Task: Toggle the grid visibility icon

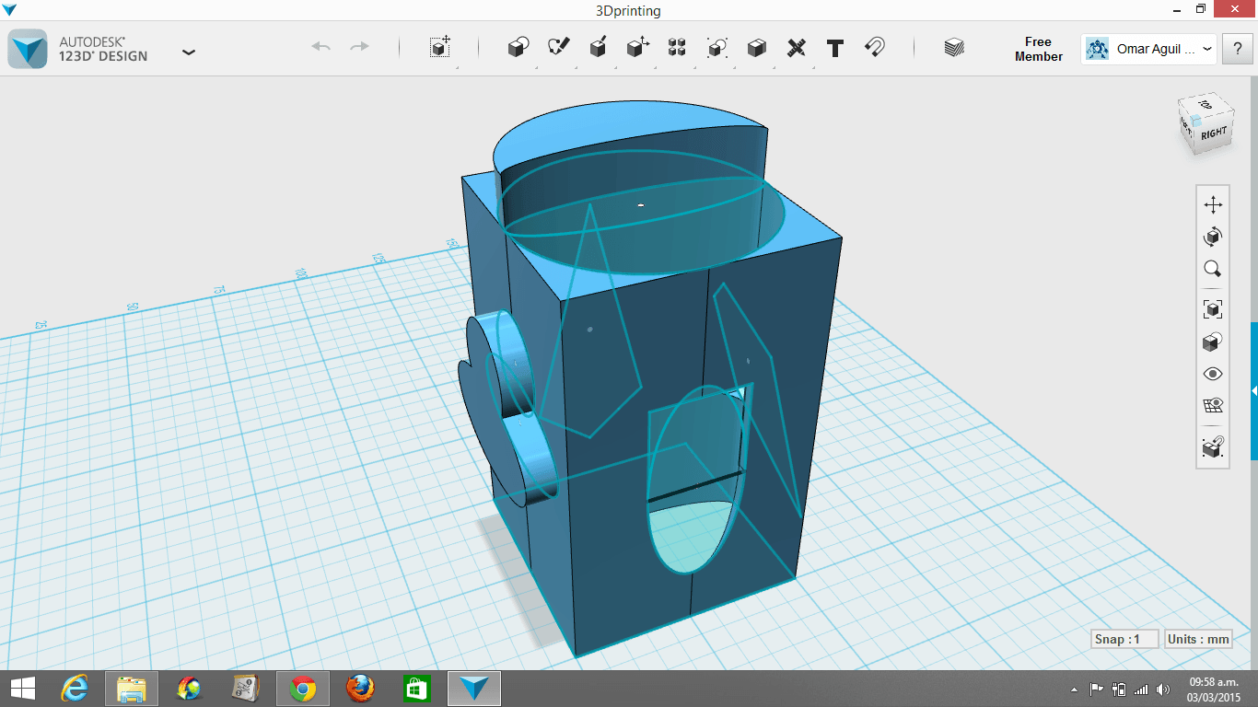Action: (1213, 406)
